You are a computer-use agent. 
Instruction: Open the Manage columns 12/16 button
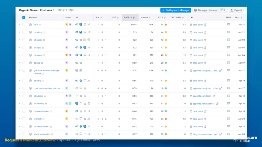[x=210, y=10]
